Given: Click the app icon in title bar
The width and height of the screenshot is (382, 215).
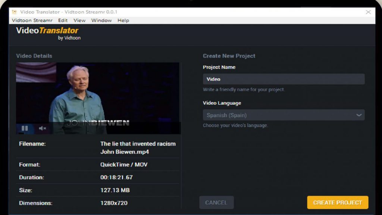Looking at the screenshot, I should point(15,12).
